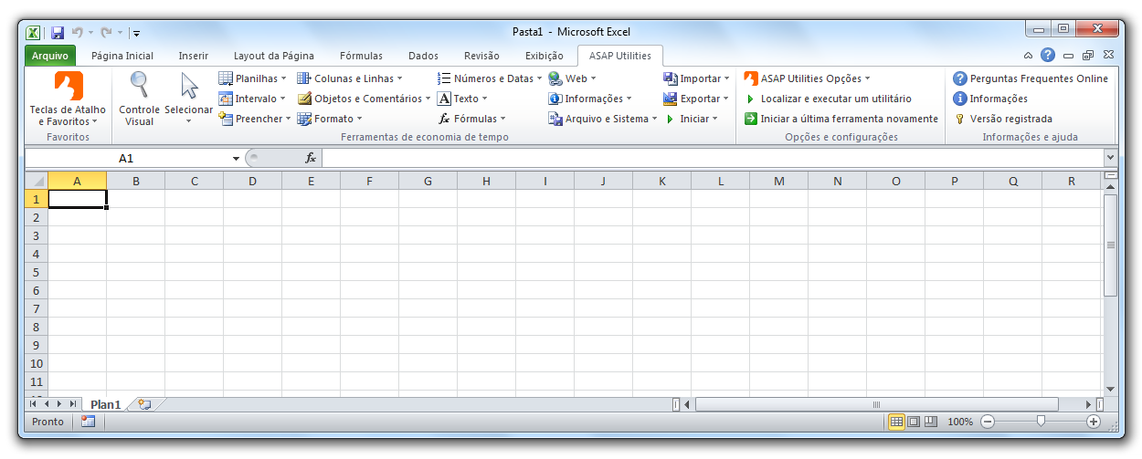This screenshot has width=1142, height=459.
Task: Switch to Page Break Preview
Action: pyautogui.click(x=931, y=422)
